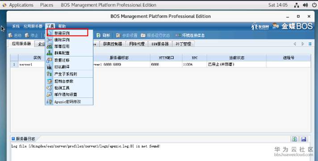Switch to the 群集控制器 tab
Viewport: 318px width, 161px height.
point(113,44)
